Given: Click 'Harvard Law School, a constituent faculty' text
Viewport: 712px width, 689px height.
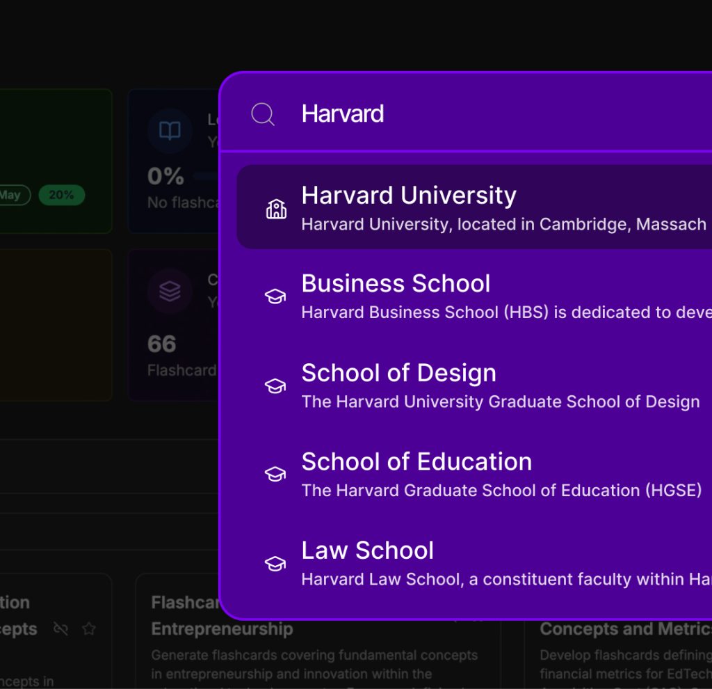Looking at the screenshot, I should 506,580.
